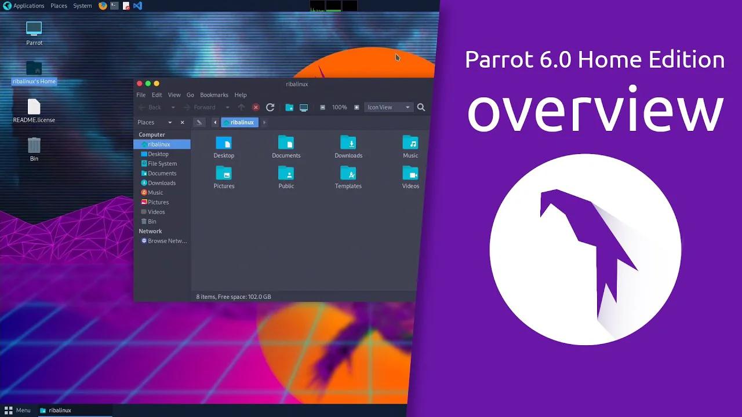The image size is (742, 417).
Task: Select the Pictures folder icon in file view
Action: 224,173
